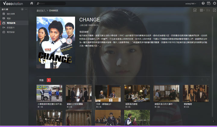The height and width of the screenshot is (127, 217).
Task: Open the grid view mode dropdown
Action: click(202, 10)
